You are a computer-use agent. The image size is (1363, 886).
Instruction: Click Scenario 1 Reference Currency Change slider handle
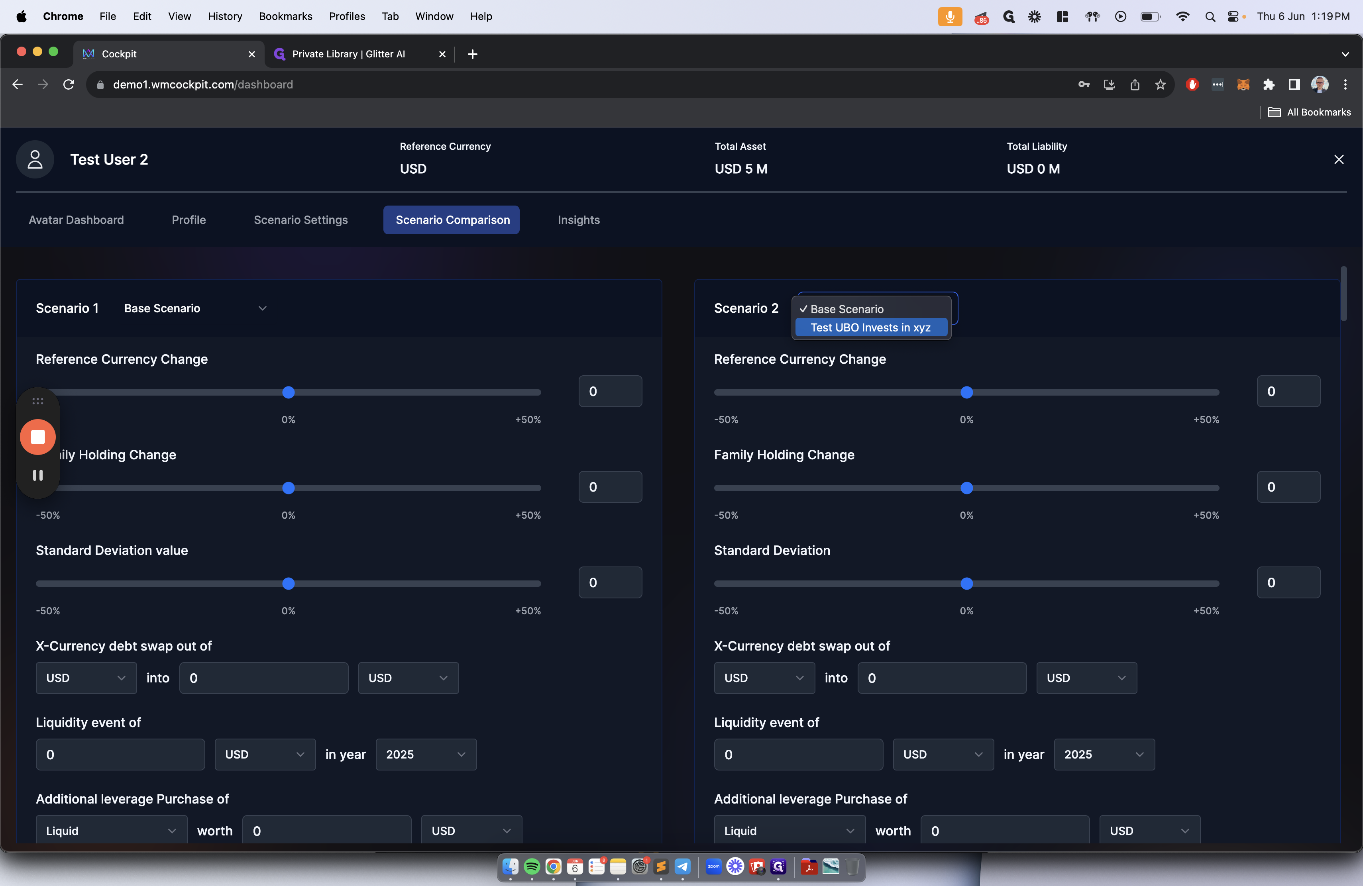click(289, 392)
